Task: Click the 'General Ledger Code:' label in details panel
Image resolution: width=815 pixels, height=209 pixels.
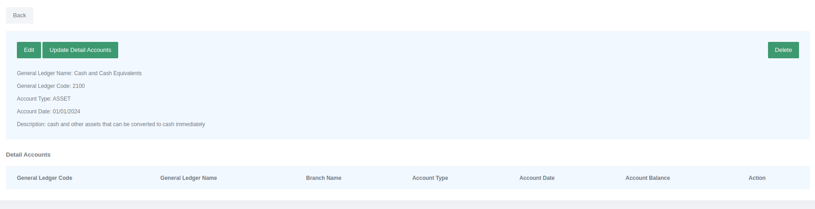Action: pyautogui.click(x=44, y=86)
